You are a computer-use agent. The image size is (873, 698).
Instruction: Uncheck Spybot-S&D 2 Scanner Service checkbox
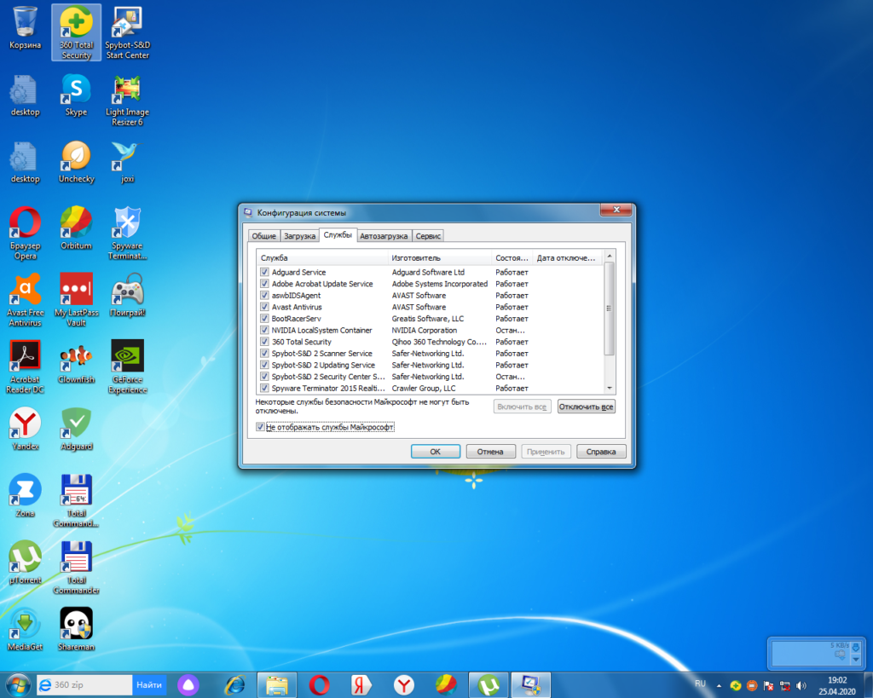pos(264,354)
